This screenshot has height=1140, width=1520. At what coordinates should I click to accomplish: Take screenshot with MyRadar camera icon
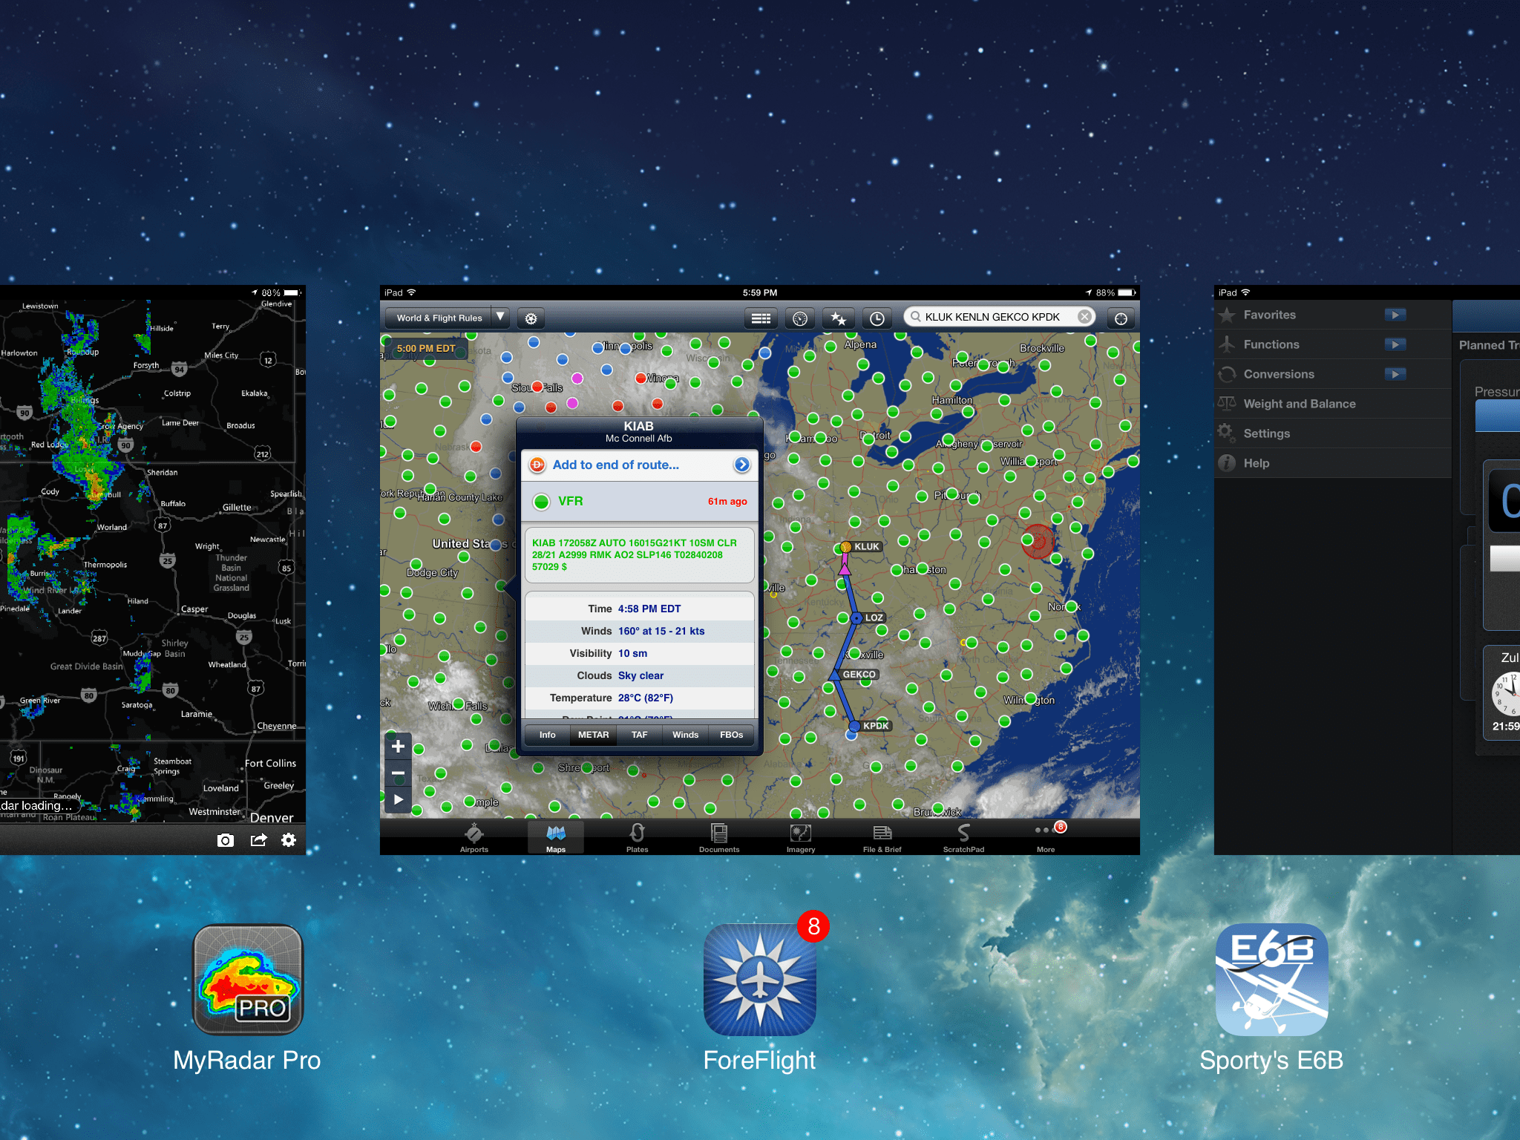coord(226,840)
